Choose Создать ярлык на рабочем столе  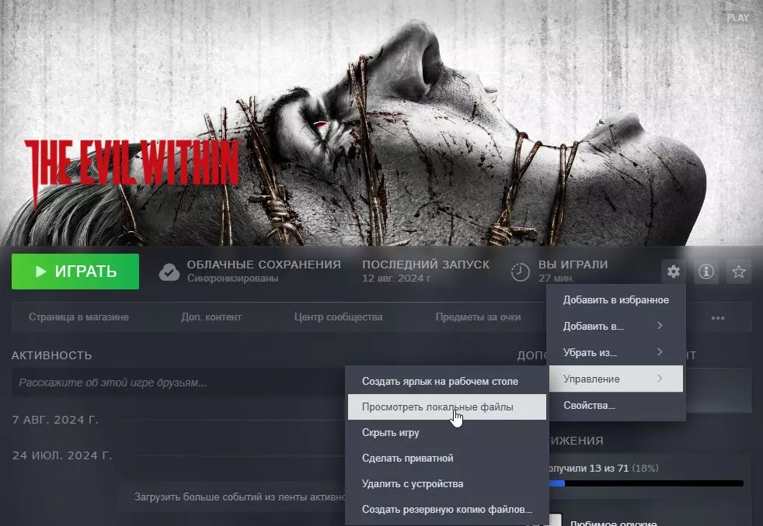[447, 381]
